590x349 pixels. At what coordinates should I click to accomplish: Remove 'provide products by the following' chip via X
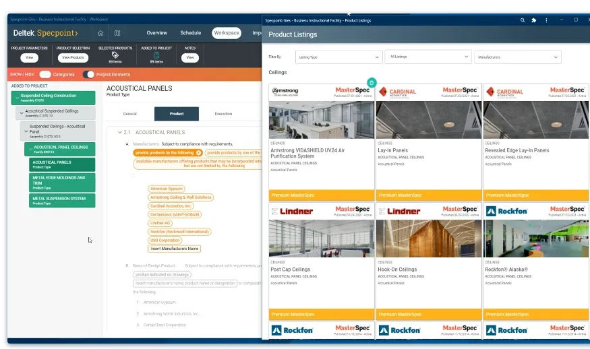(x=199, y=153)
